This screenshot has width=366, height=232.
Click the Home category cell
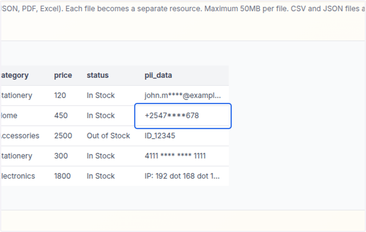[x=9, y=116]
